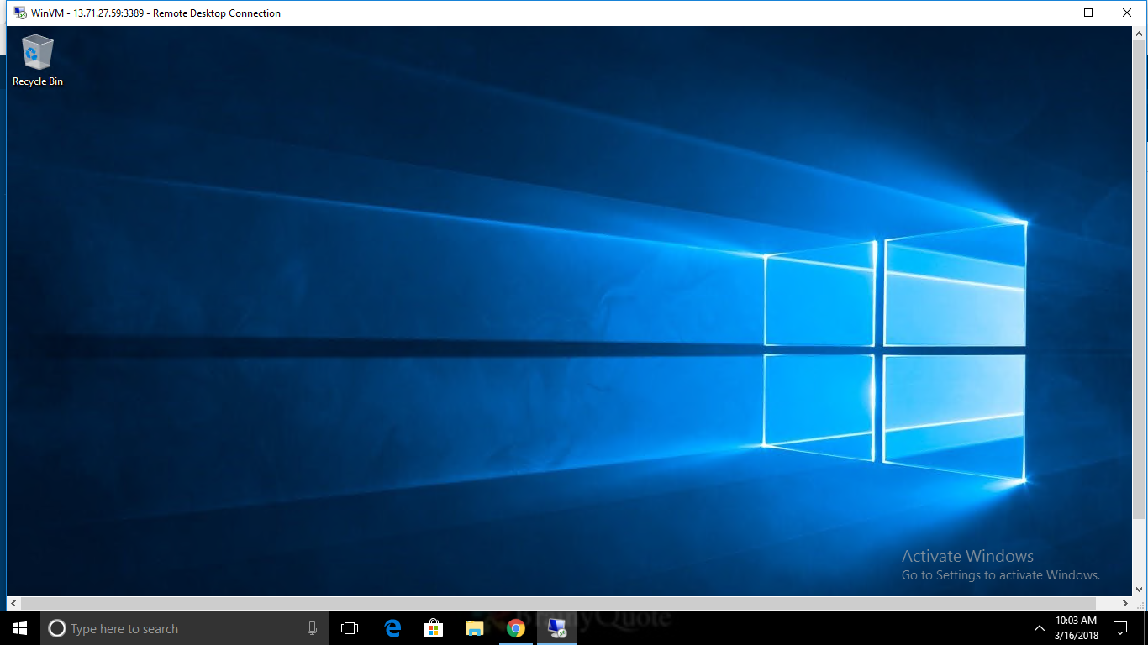
Task: Click the Remote Desktop Connection taskbar icon
Action: [x=557, y=628]
